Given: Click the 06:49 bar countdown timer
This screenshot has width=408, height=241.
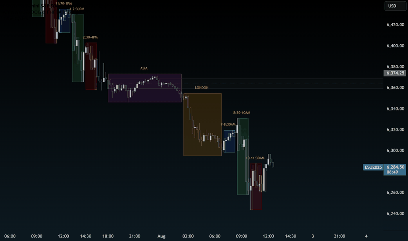Looking at the screenshot, I should 392,172.
